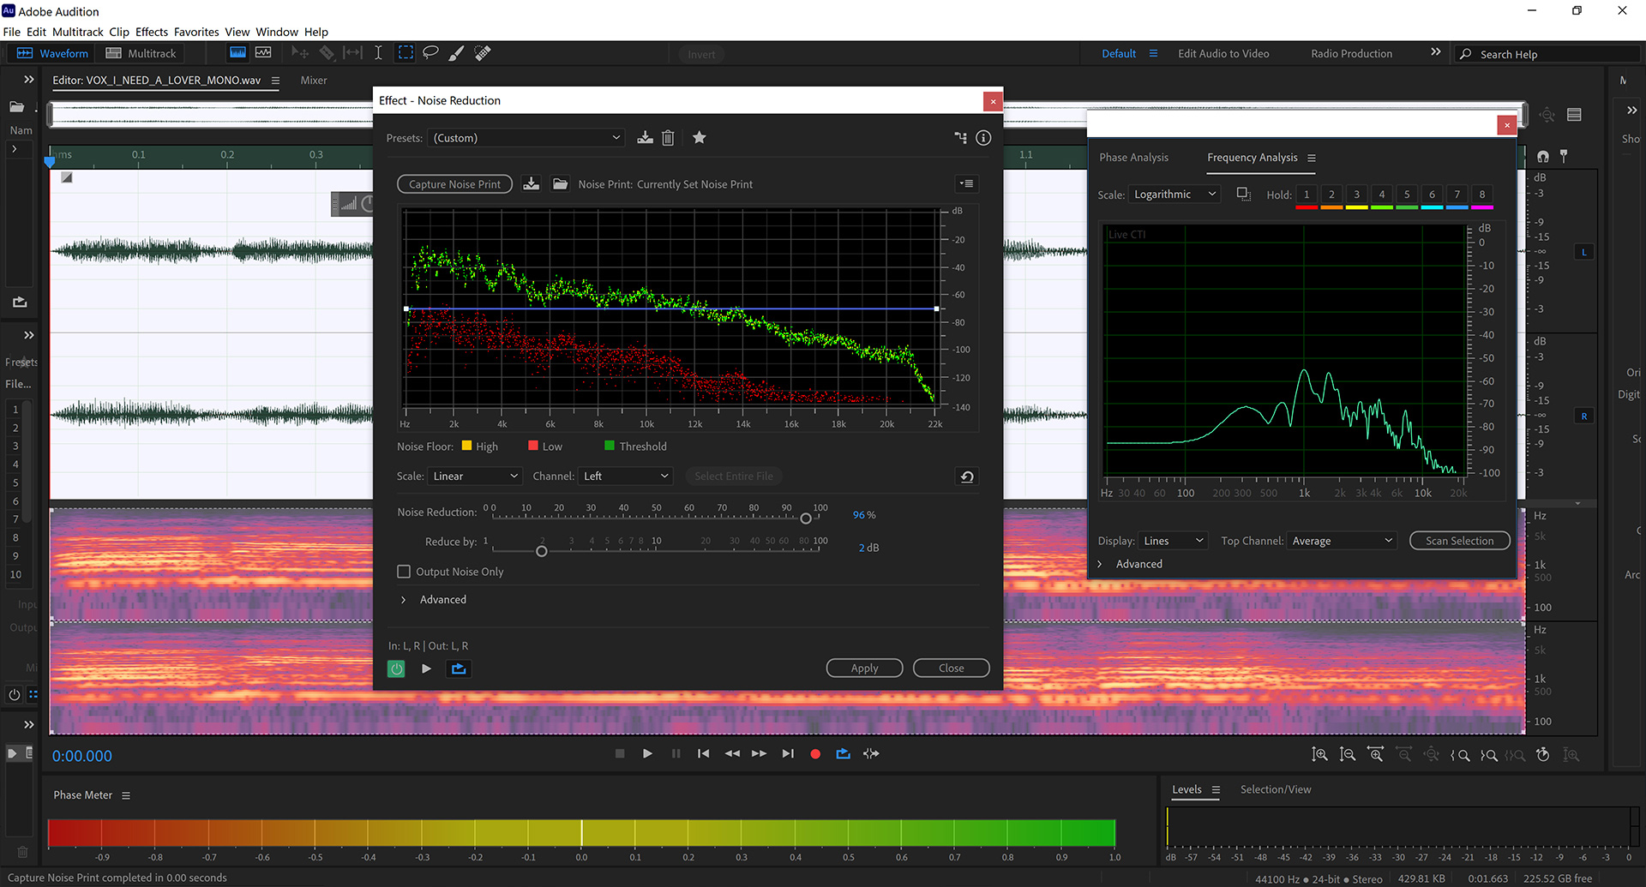Show more workspaces chevron
Viewport: 1646px width, 887px height.
pyautogui.click(x=1436, y=53)
